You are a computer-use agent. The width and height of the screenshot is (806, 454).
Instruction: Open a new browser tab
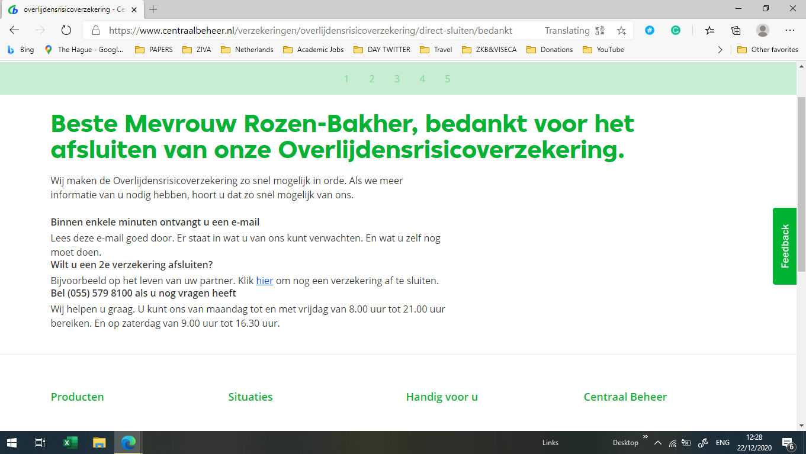click(153, 9)
